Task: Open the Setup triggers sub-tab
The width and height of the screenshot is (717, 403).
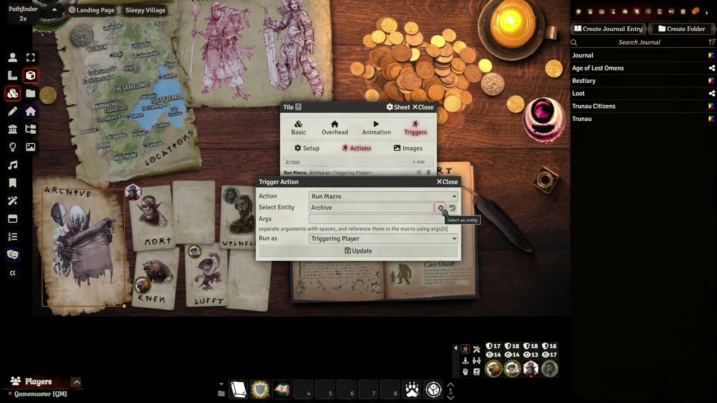Action: [x=307, y=148]
